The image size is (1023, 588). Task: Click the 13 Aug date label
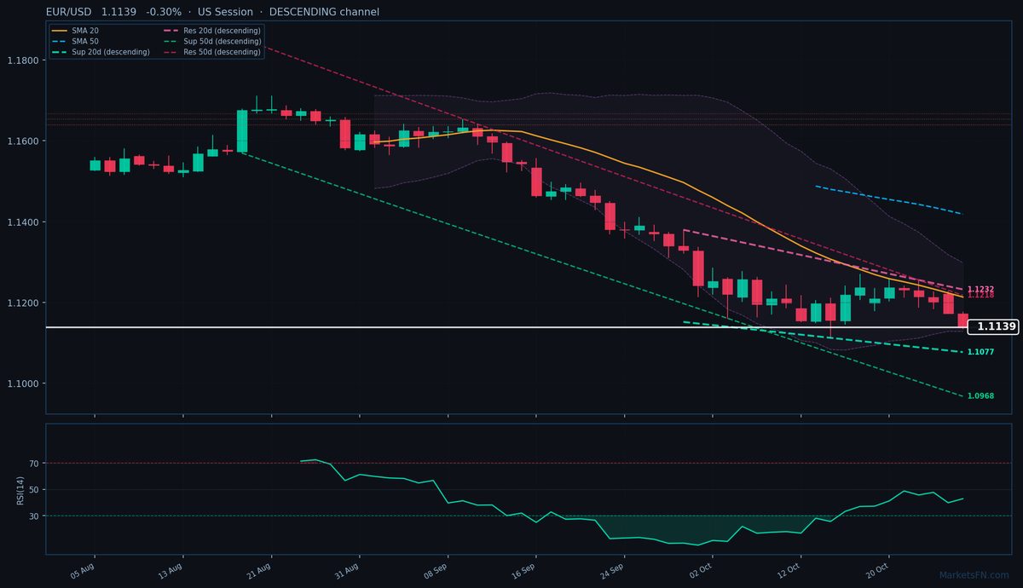(x=170, y=571)
